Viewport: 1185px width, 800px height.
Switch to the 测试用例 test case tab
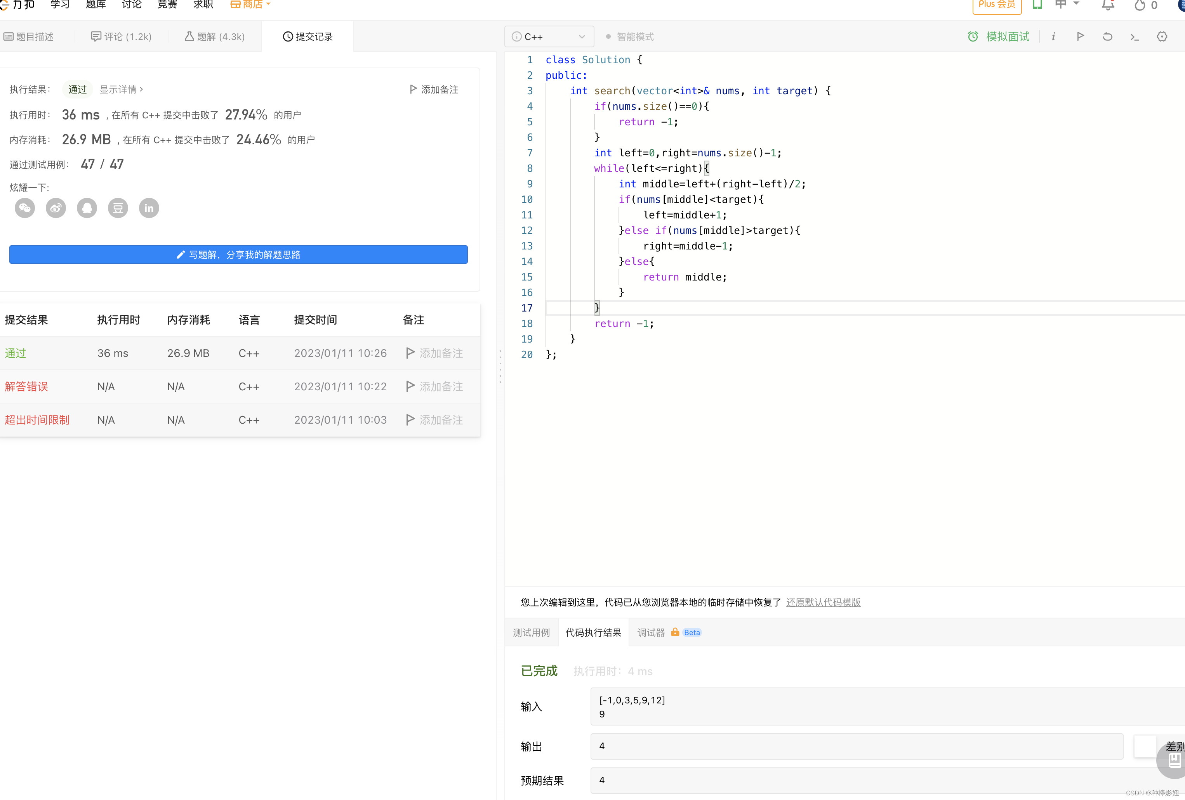pyautogui.click(x=531, y=632)
